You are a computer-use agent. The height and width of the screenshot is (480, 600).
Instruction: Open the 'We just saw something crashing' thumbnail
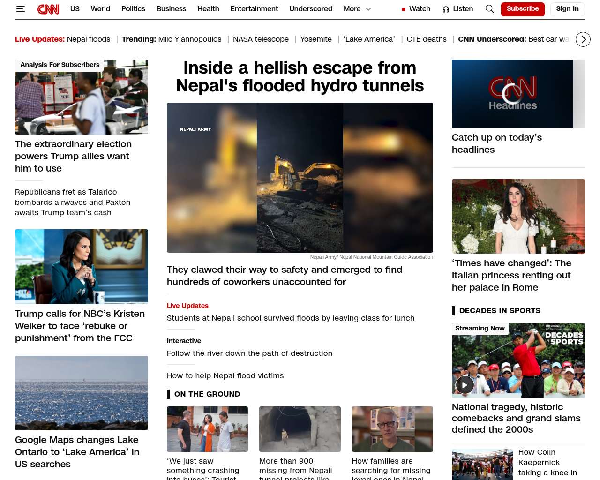tap(207, 429)
